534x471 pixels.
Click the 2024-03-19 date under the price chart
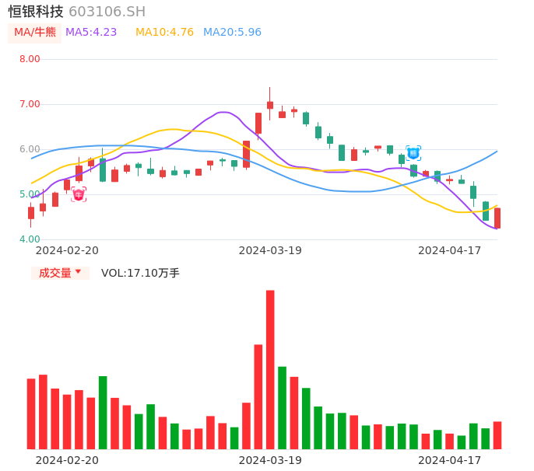coord(270,250)
